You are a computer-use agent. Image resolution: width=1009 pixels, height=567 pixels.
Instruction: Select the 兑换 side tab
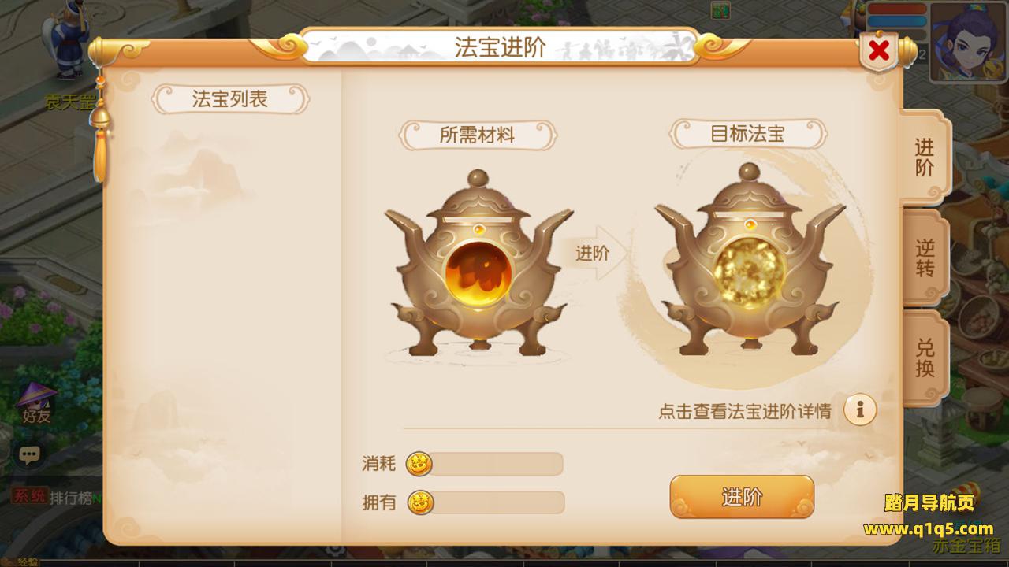click(925, 358)
